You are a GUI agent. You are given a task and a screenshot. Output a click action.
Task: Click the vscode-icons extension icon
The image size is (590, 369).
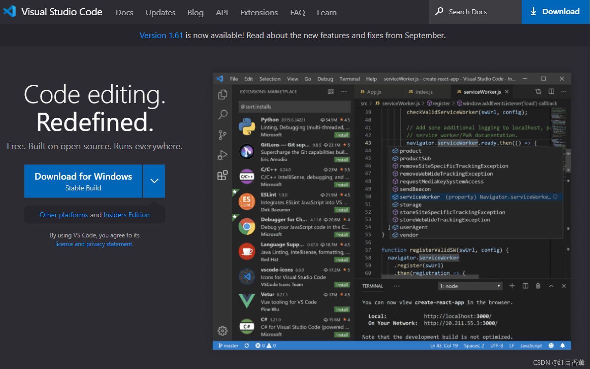coord(247,276)
